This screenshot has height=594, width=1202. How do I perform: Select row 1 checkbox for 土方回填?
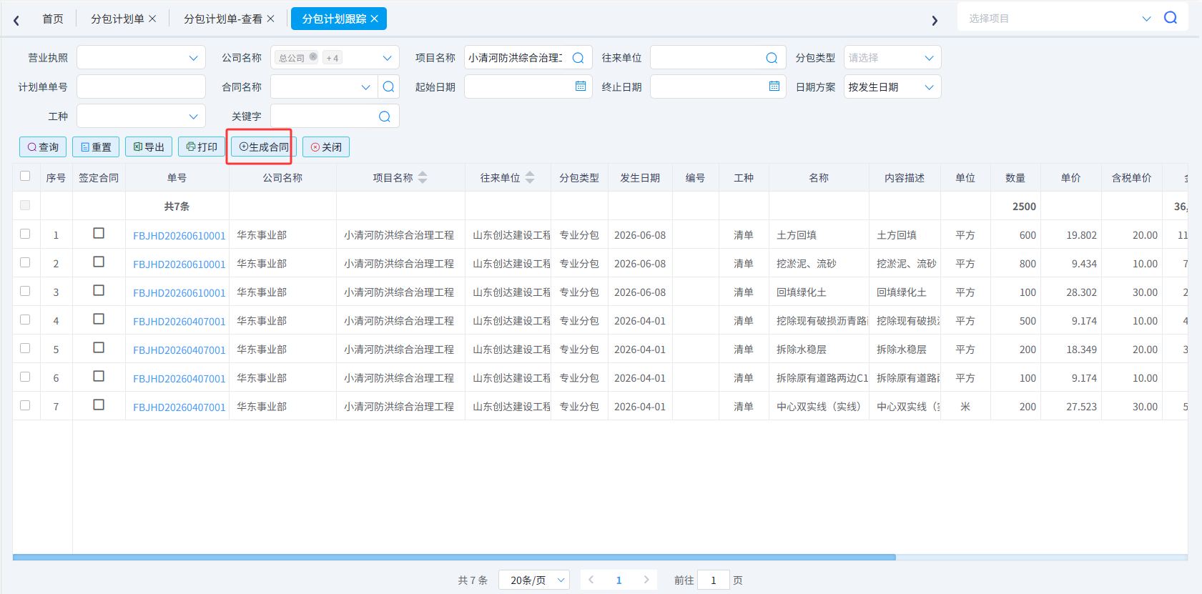[25, 234]
